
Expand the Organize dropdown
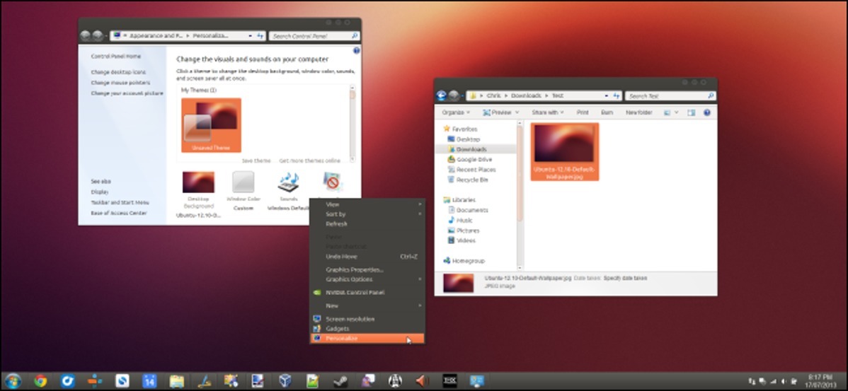tap(455, 112)
